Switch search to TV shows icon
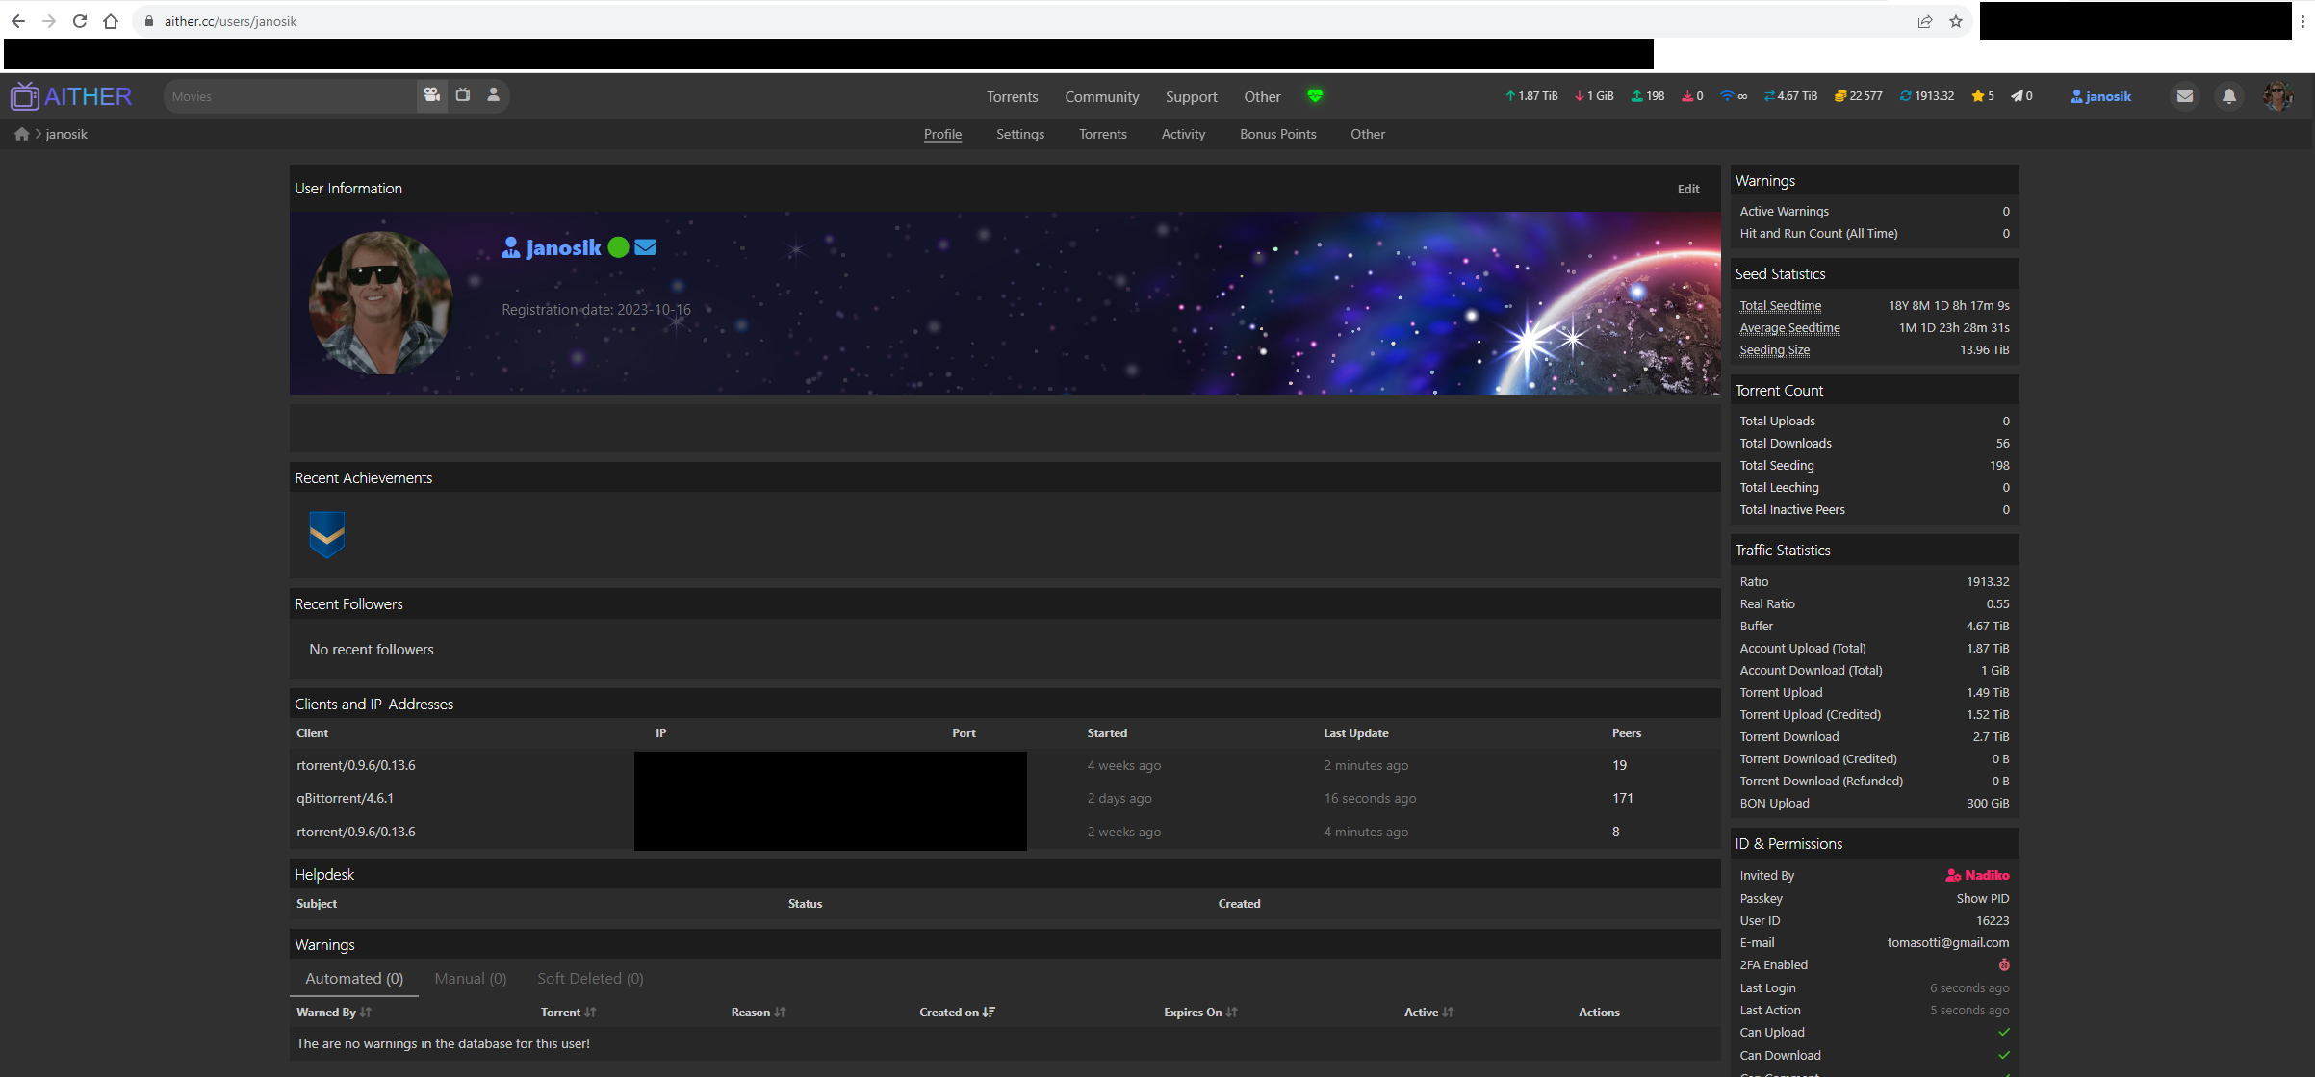This screenshot has height=1077, width=2315. (463, 95)
